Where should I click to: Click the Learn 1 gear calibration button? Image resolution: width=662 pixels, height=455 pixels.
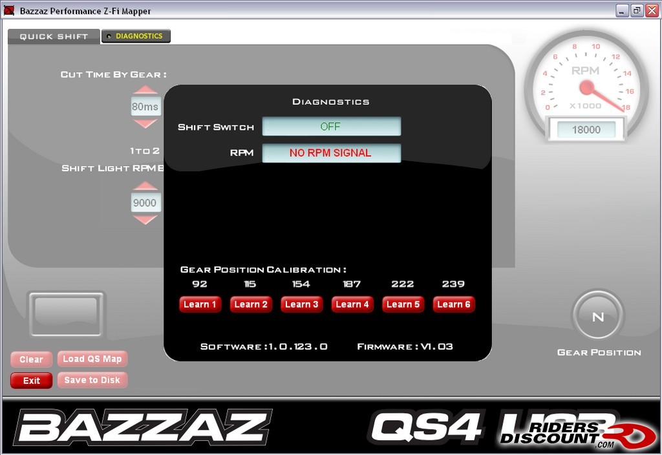point(200,304)
